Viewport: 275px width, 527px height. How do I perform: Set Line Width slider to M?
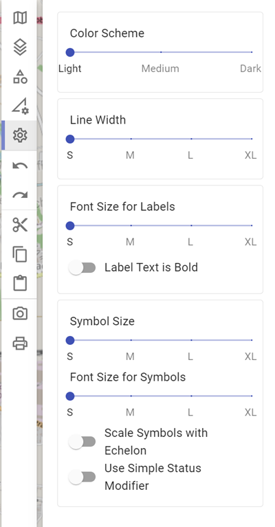click(x=131, y=139)
